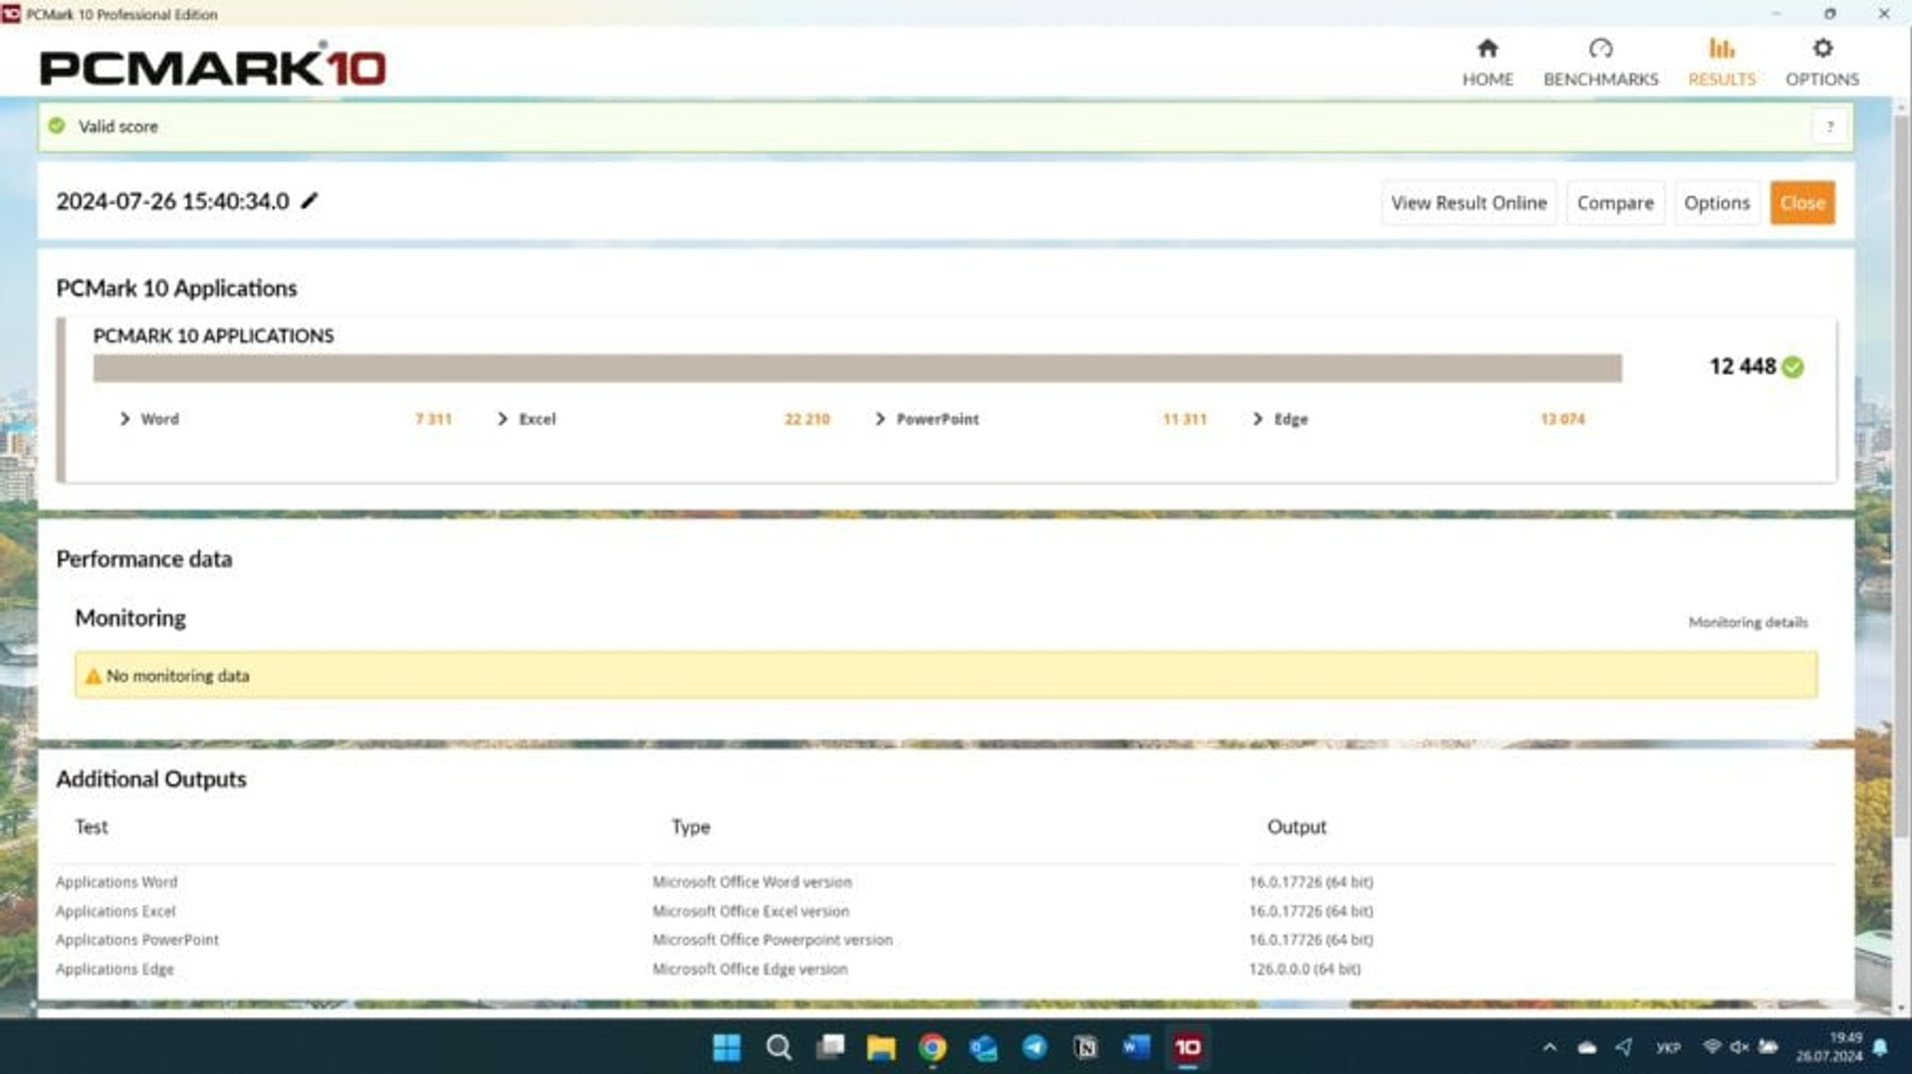Image resolution: width=1912 pixels, height=1074 pixels.
Task: Click scrollbar down arrow
Action: tap(1901, 1007)
